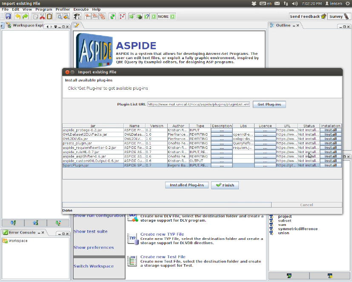The width and height of the screenshot is (352, 282).
Task: Open the File menu
Action: tap(5, 9)
